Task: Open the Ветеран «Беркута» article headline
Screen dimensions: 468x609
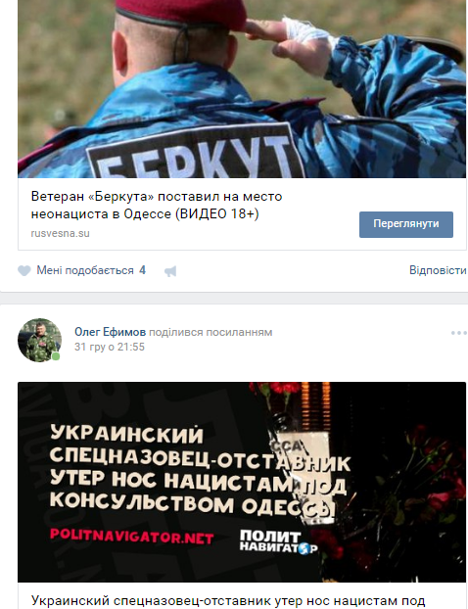Action: pyautogui.click(x=157, y=205)
